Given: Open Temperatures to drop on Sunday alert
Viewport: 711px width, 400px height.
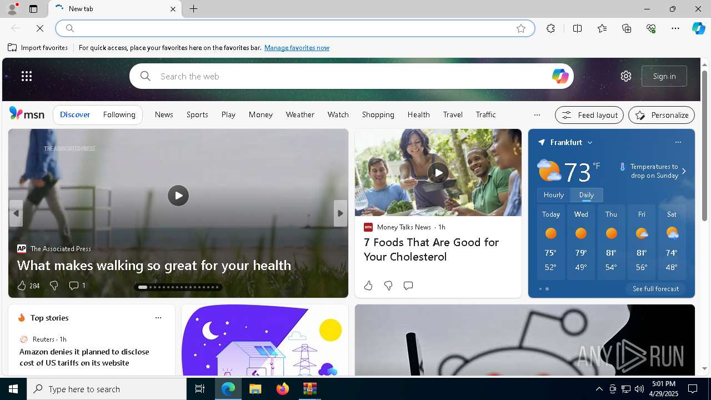Looking at the screenshot, I should [653, 171].
